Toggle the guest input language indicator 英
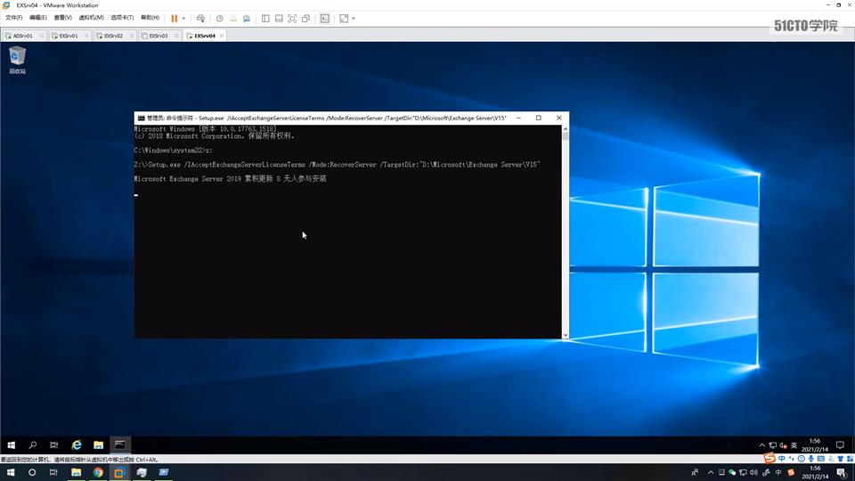This screenshot has height=481, width=855. pyautogui.click(x=794, y=445)
